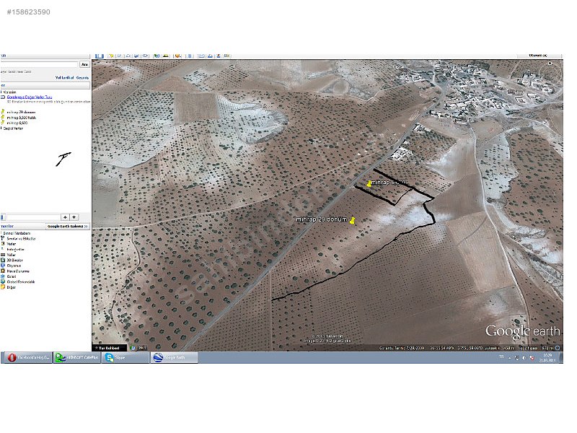
Task: Open the Geçmiş link
Action: click(x=82, y=78)
